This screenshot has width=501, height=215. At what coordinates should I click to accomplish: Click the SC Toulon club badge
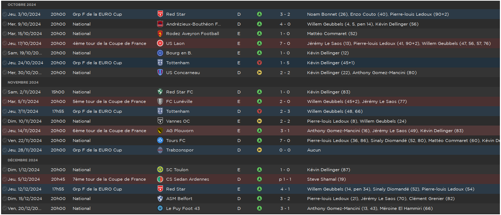(x=160, y=170)
